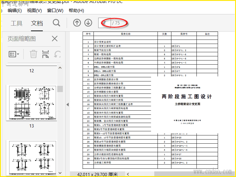Screen dimensions: 236x177
Task: Click the 图表名称 column header
Action: (x=126, y=34)
